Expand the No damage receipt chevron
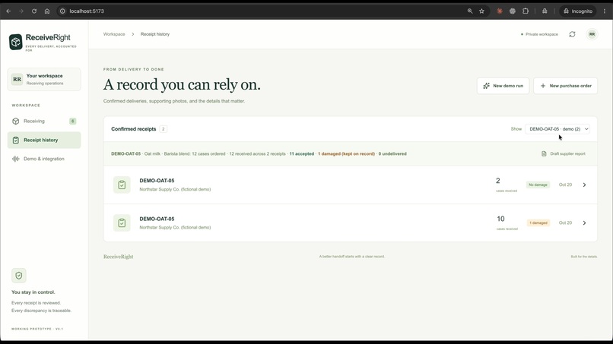The height and width of the screenshot is (344, 613). coord(584,185)
